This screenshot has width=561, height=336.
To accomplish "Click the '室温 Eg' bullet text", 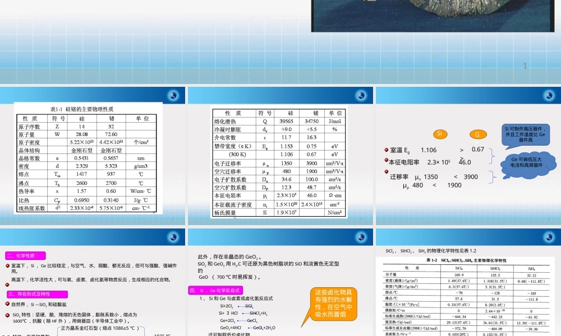I will coord(400,150).
